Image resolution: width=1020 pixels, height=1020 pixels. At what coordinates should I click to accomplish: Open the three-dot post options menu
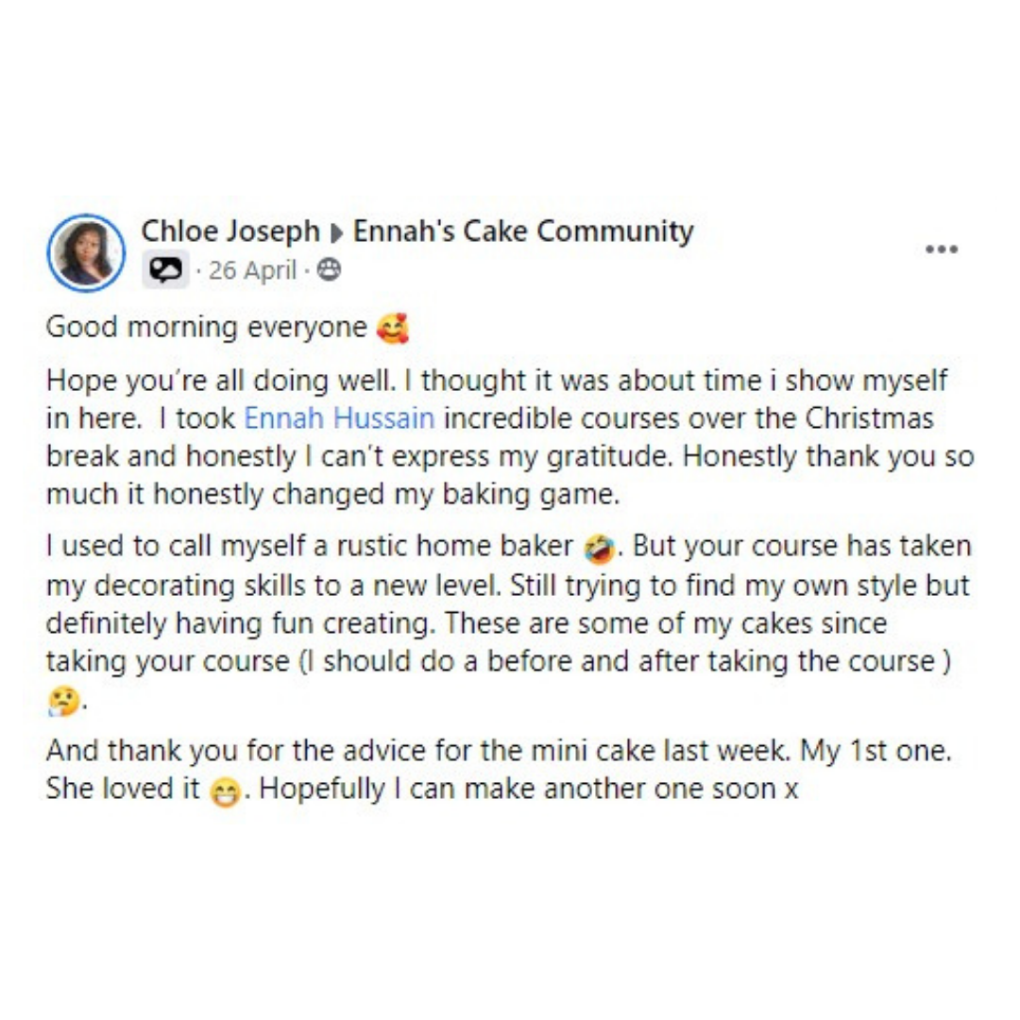[942, 249]
